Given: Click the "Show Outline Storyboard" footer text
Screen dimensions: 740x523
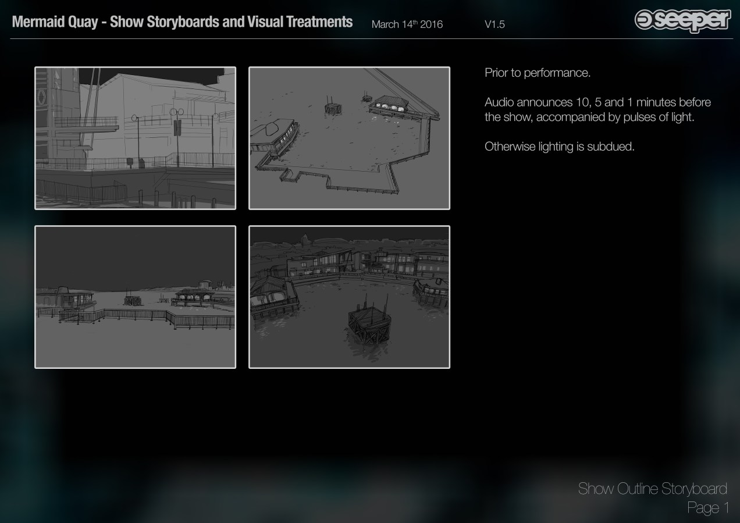Looking at the screenshot, I should tap(652, 489).
